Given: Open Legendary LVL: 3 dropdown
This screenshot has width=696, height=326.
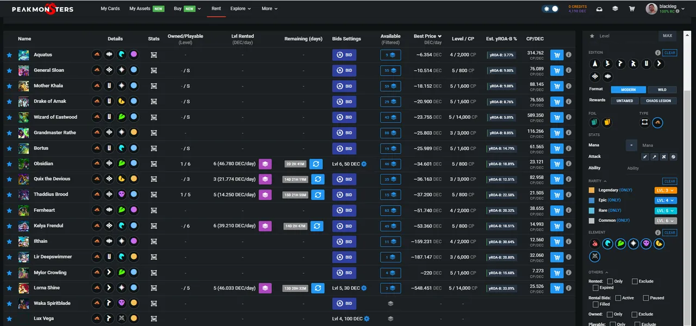Looking at the screenshot, I should [666, 190].
